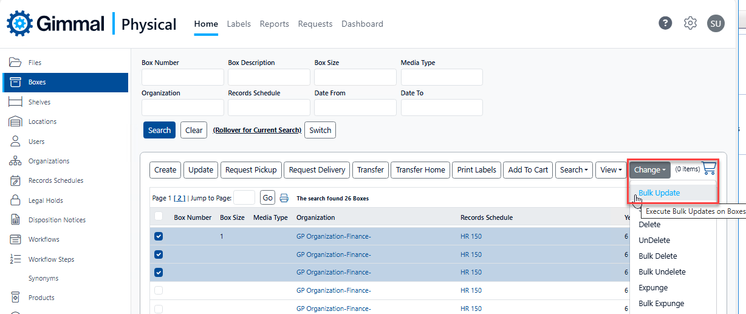Toggle the select-all header checkbox
The image size is (746, 314).
[x=159, y=216]
